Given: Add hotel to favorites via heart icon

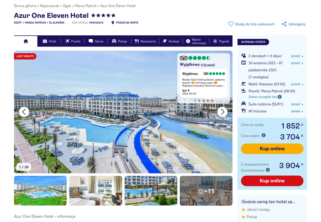Looking at the screenshot, I should pyautogui.click(x=231, y=24).
